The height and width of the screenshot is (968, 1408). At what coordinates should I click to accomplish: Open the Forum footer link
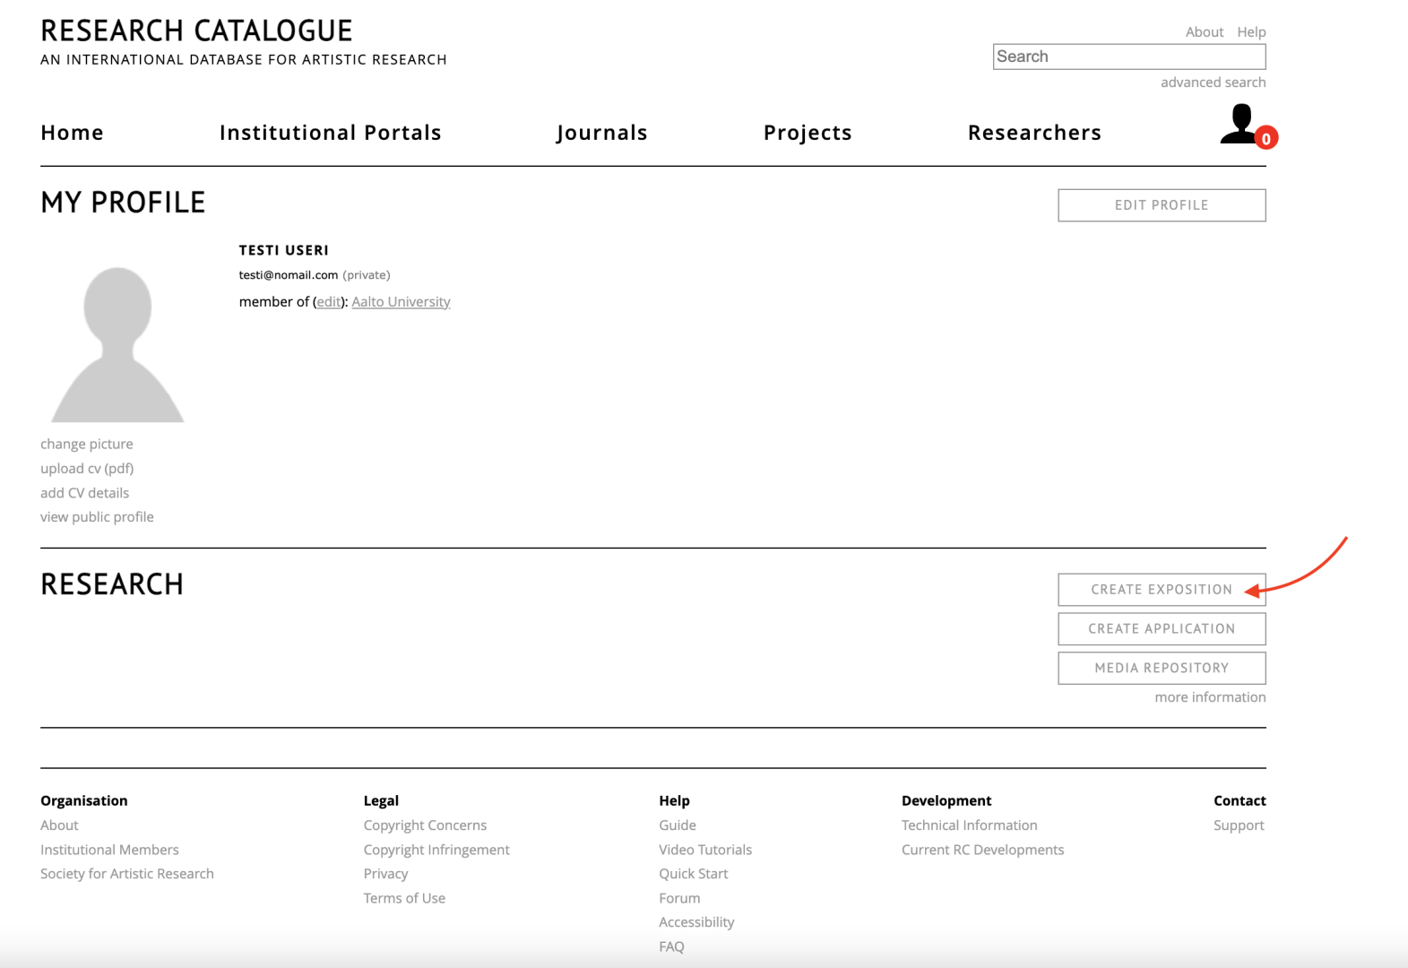tap(679, 898)
